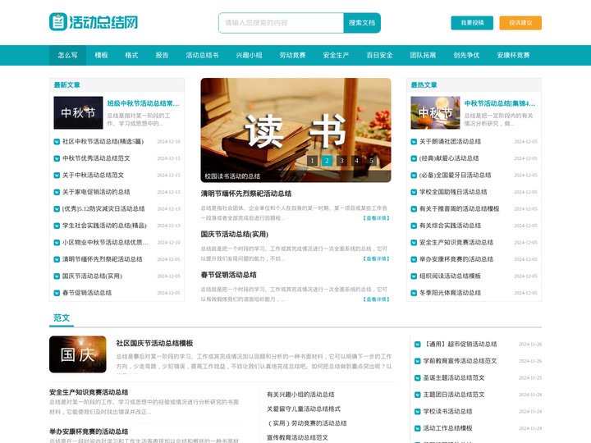Click icon beside 5.12防灾减灾日活动总结

57,208
